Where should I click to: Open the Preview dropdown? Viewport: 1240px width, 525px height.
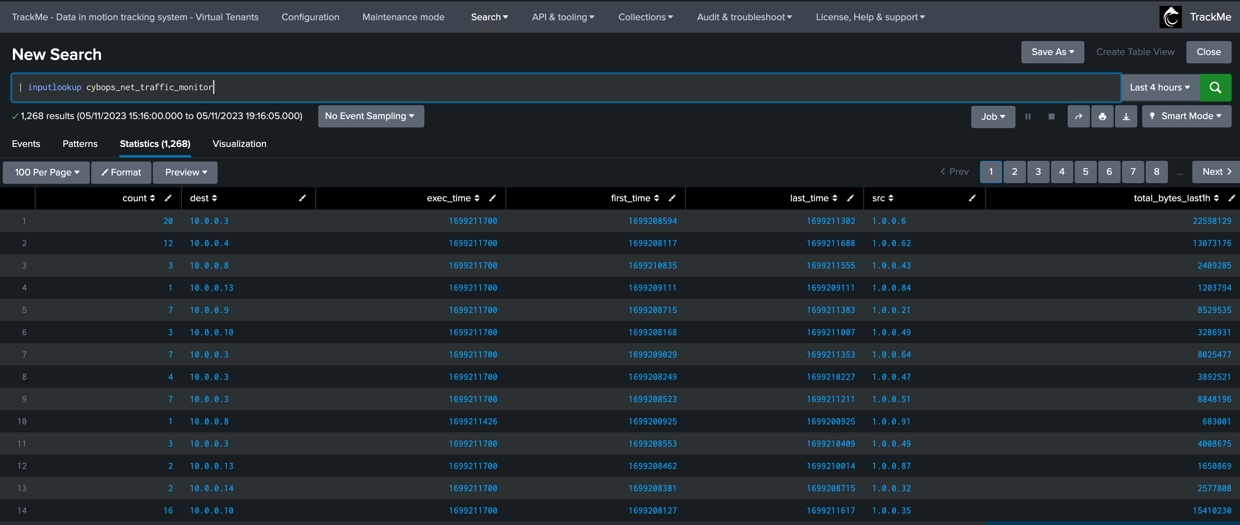[x=185, y=172]
